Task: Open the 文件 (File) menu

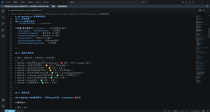Action: pos(8,2)
